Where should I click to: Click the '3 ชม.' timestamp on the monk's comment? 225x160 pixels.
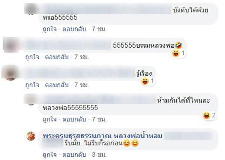point(99,155)
